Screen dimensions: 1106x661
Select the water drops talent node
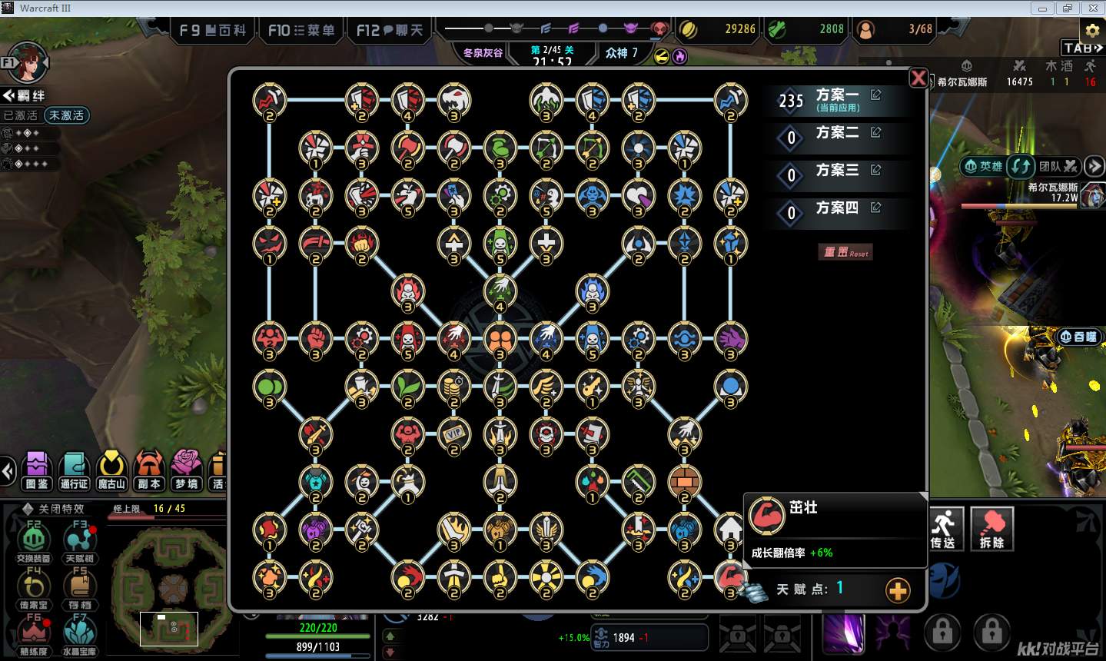point(593,483)
